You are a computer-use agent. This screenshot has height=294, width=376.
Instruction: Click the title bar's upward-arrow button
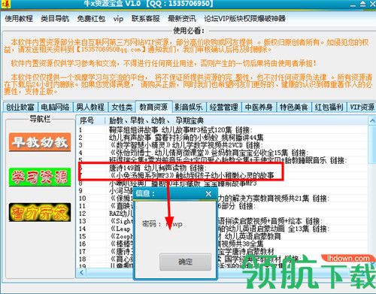point(362,4)
